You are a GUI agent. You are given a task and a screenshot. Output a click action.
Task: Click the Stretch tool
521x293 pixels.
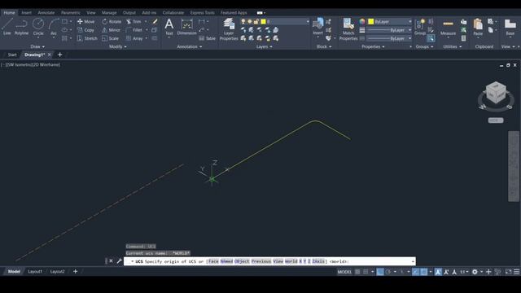click(x=87, y=38)
